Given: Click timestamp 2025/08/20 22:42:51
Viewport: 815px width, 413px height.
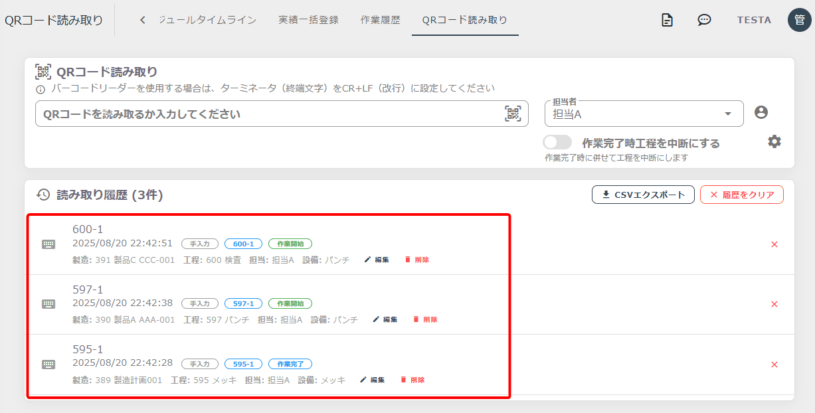Looking at the screenshot, I should click(x=123, y=243).
